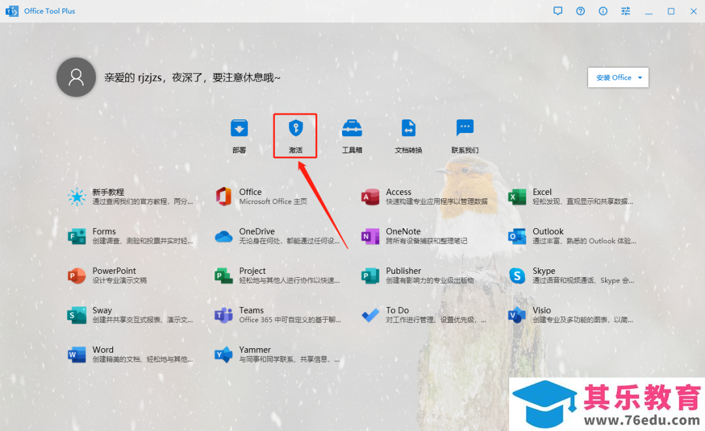Image resolution: width=705 pixels, height=431 pixels.
Task: Click the Publisher app icon
Action: 370,276
